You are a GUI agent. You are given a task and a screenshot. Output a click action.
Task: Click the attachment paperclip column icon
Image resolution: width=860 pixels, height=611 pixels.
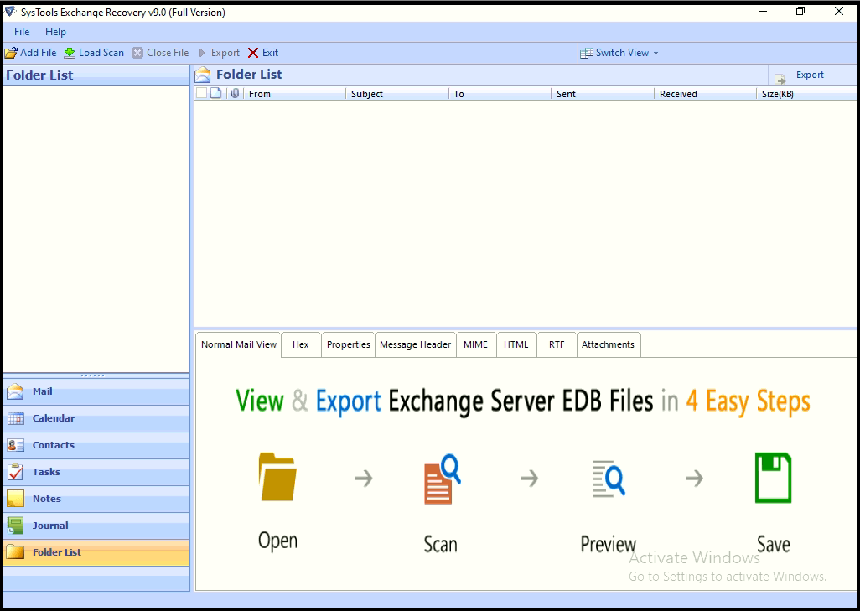235,93
